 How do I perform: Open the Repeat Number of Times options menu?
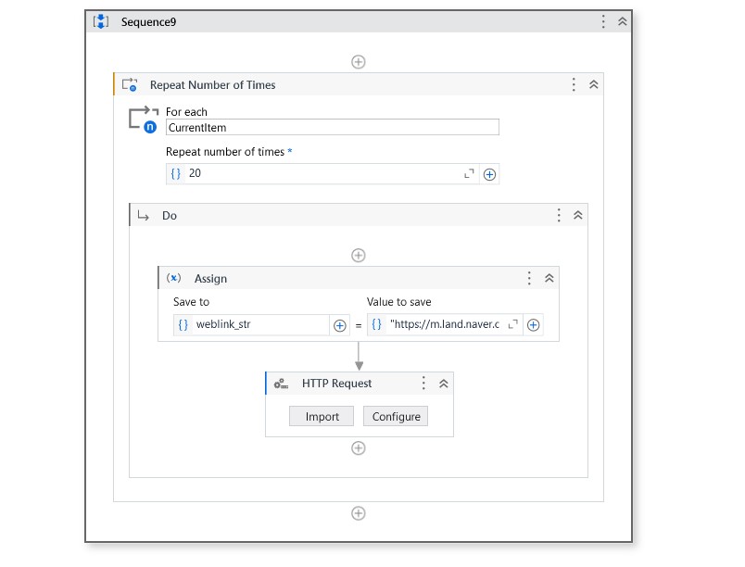[x=574, y=85]
